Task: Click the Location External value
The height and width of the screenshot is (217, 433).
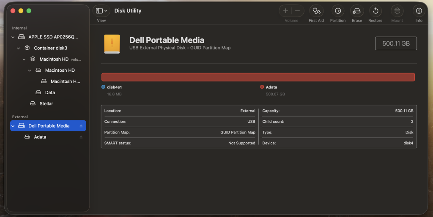Action: [248, 111]
